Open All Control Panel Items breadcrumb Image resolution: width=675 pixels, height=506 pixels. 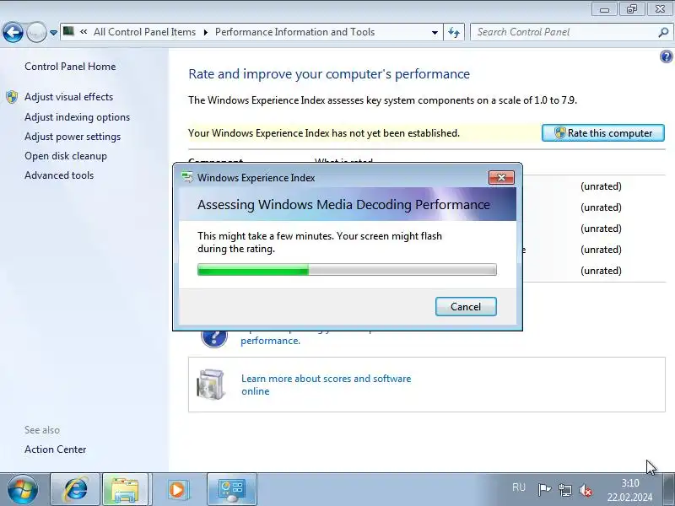coord(144,32)
